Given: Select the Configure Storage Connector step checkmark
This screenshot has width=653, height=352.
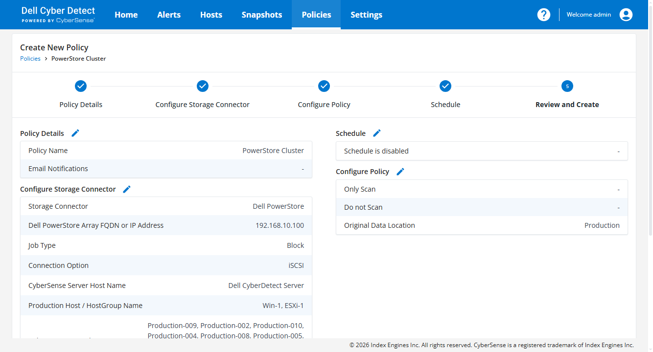Looking at the screenshot, I should [203, 86].
